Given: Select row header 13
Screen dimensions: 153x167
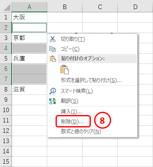Looking at the screenshot, I should [6, 141].
